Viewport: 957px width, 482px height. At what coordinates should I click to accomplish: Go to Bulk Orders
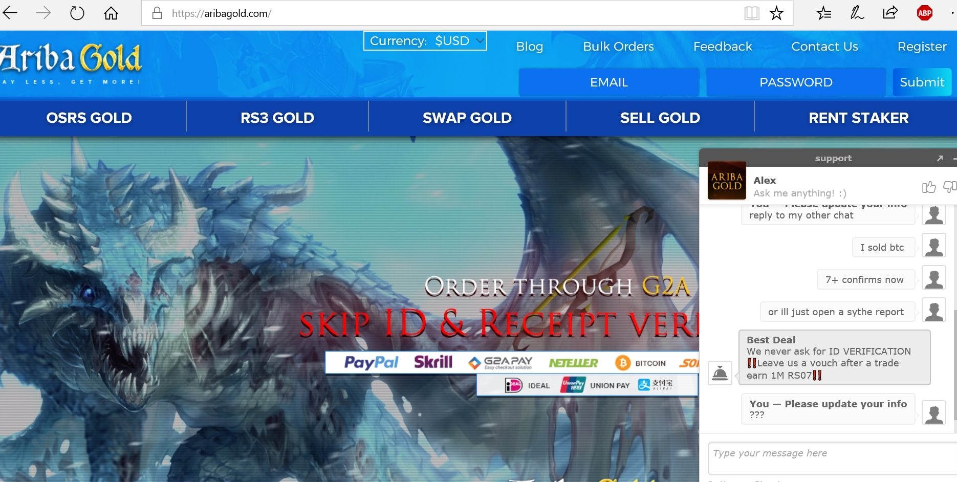point(618,47)
